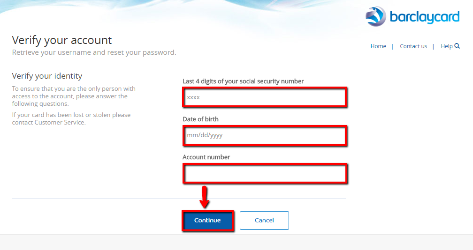
Task: Click the 'To ensure that you are' paragraph
Action: [74, 96]
